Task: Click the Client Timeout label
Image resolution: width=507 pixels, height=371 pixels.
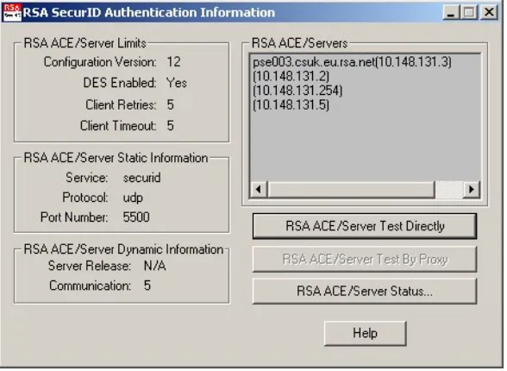Action: tap(118, 125)
